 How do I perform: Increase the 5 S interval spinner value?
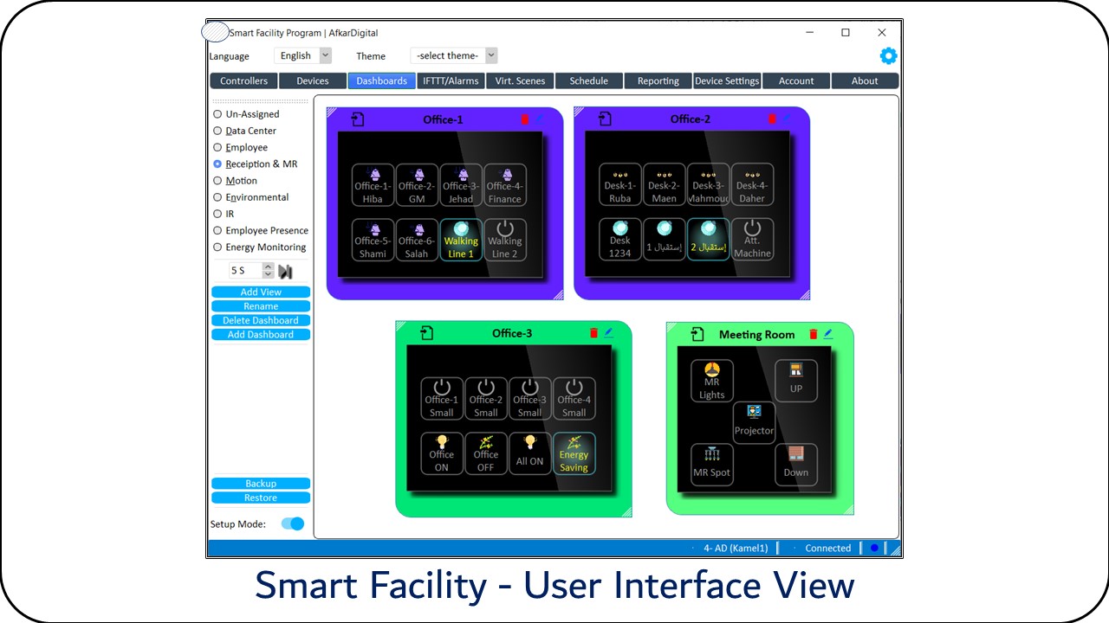[268, 267]
